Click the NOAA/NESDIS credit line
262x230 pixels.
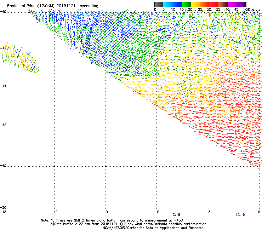[153, 228]
